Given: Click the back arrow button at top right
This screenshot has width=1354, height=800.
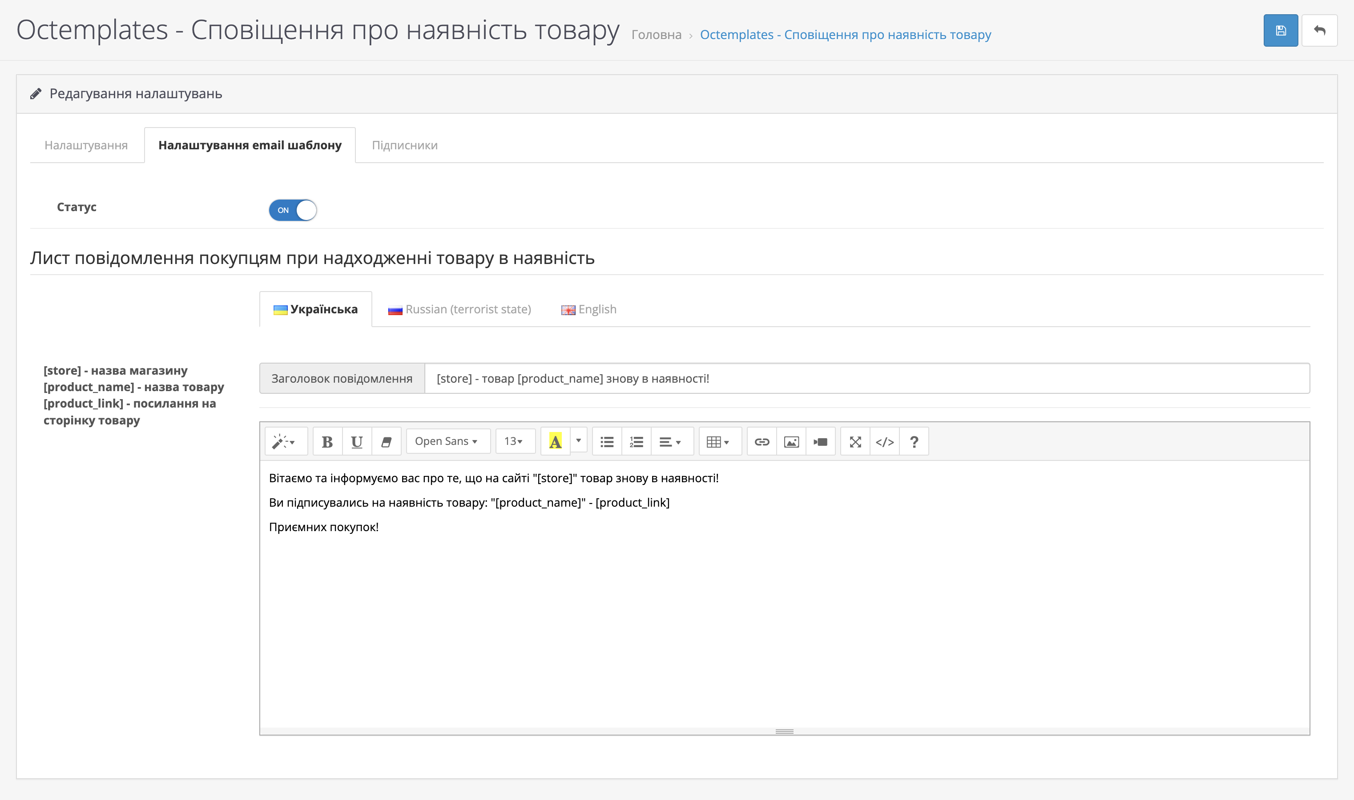Looking at the screenshot, I should [x=1319, y=31].
